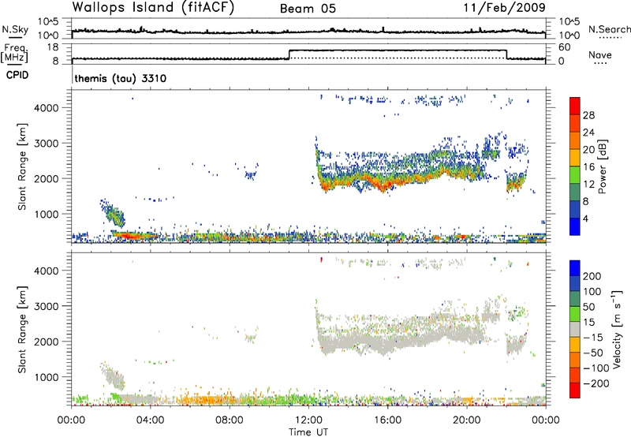The image size is (631, 437).
Task: Click the 20:00 time axis label
Action: pyautogui.click(x=466, y=420)
